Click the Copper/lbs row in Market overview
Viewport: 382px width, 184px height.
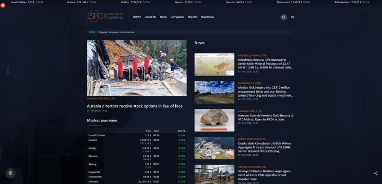coord(137,172)
